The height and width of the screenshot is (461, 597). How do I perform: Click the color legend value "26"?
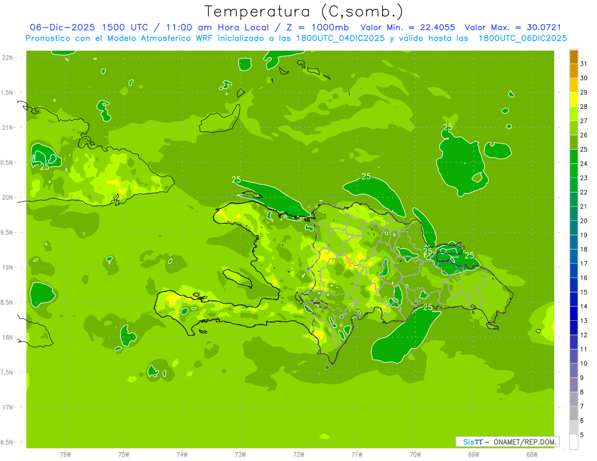[584, 135]
